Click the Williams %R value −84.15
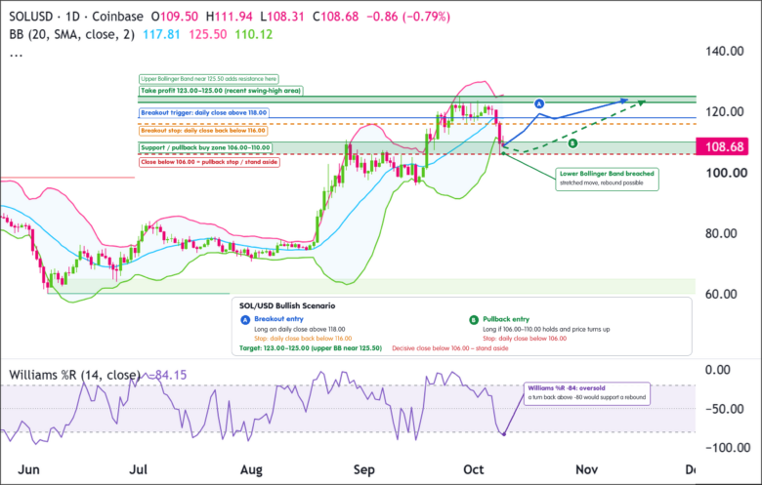 (x=168, y=375)
